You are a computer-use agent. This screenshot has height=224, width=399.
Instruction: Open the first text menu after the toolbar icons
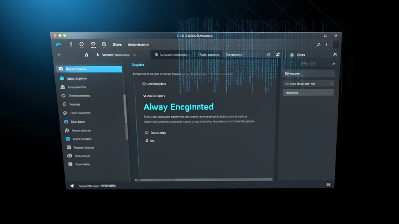point(117,44)
